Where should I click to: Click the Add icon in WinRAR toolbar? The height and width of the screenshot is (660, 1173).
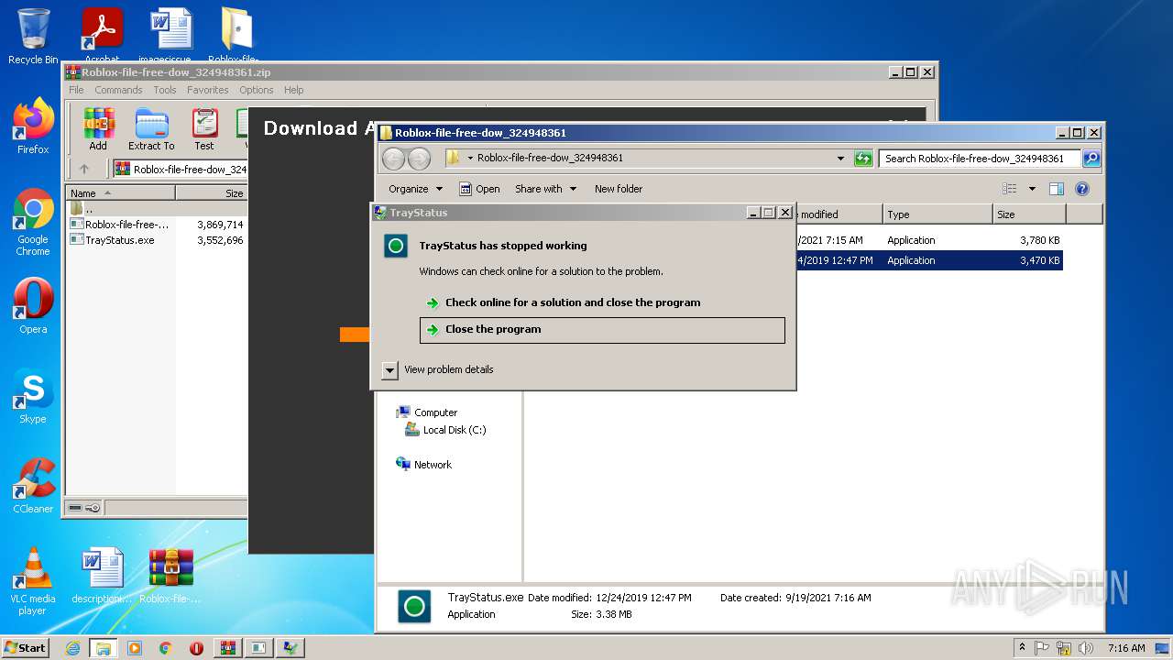(x=98, y=129)
